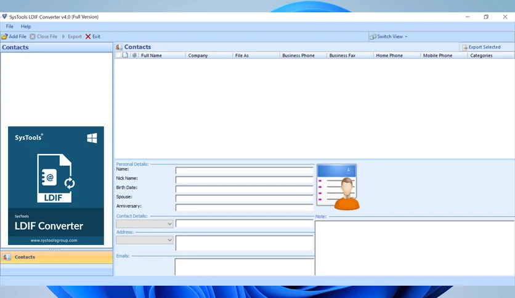
Task: Click the Export toolbar button
Action: [71, 36]
